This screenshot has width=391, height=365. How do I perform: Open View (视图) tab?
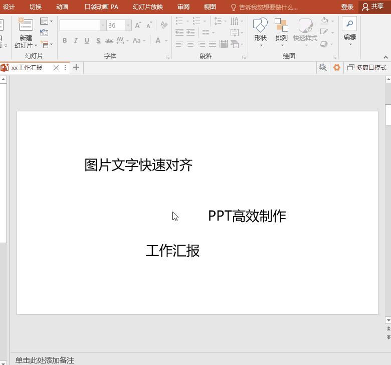(210, 7)
